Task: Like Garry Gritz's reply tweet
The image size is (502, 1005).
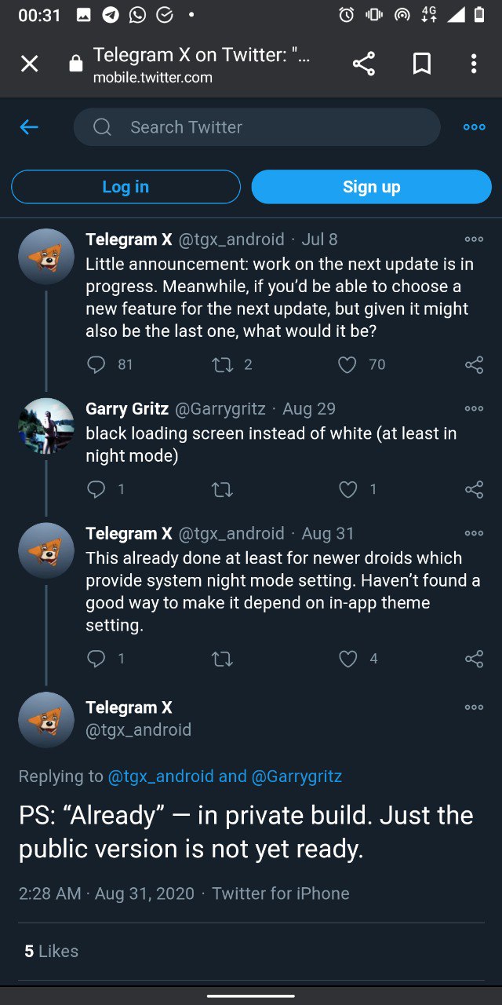Action: 348,489
